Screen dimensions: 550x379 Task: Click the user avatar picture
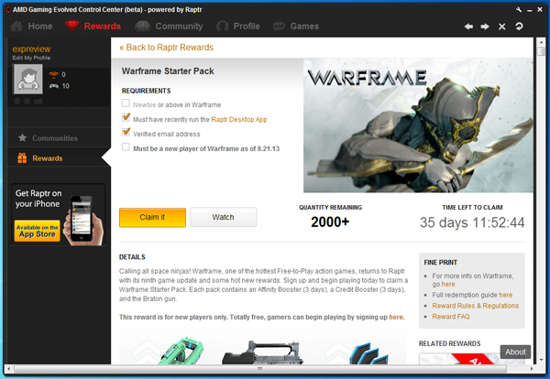(28, 79)
